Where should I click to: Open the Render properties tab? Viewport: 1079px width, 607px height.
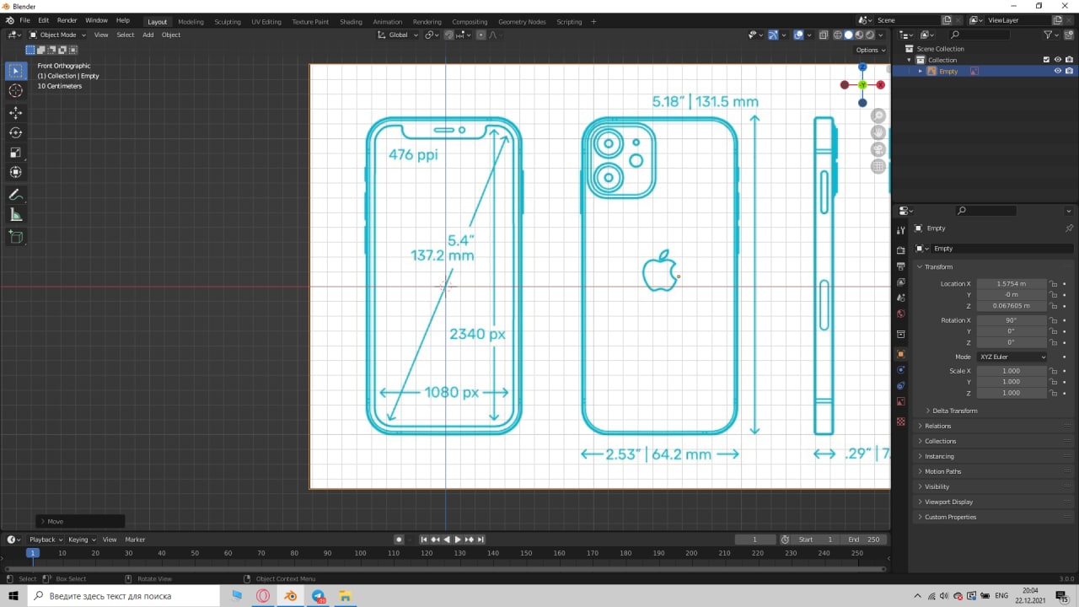click(x=901, y=250)
